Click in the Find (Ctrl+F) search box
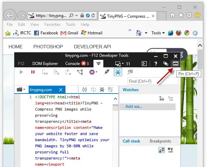Screen dimensions: 207x167 click(x=153, y=81)
